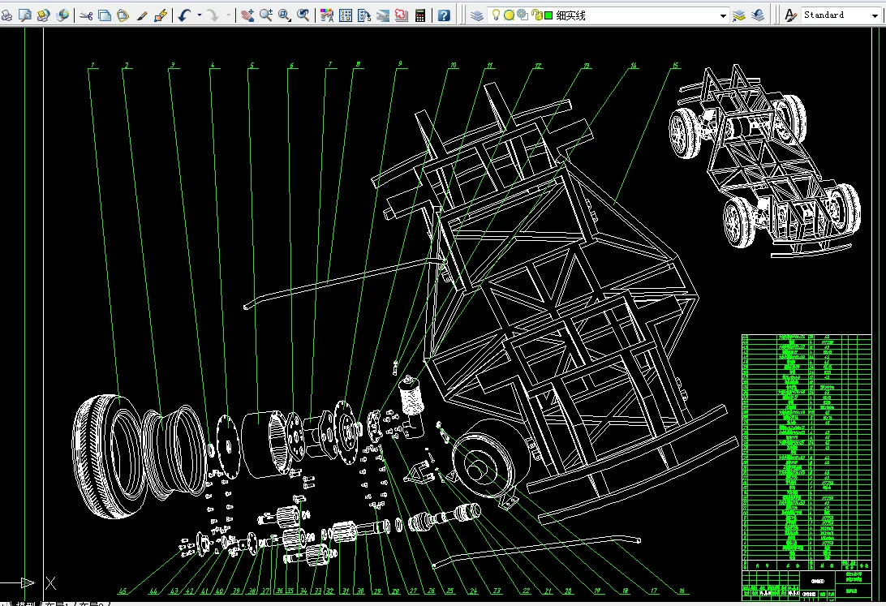
Task: Select callout number 16 at bottom right
Action: 682,591
